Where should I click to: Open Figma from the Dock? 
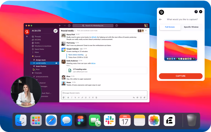coord(80,120)
